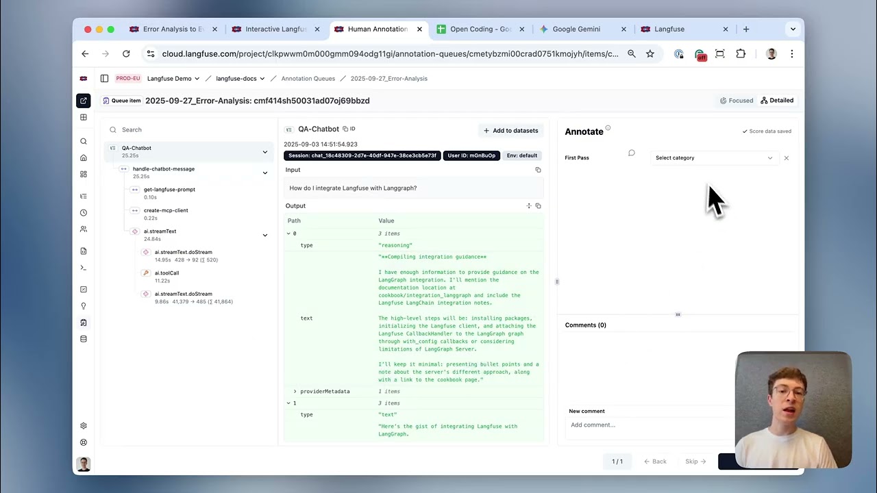Click the collapse-all icon beside Output
Image resolution: width=877 pixels, height=493 pixels.
tap(528, 205)
